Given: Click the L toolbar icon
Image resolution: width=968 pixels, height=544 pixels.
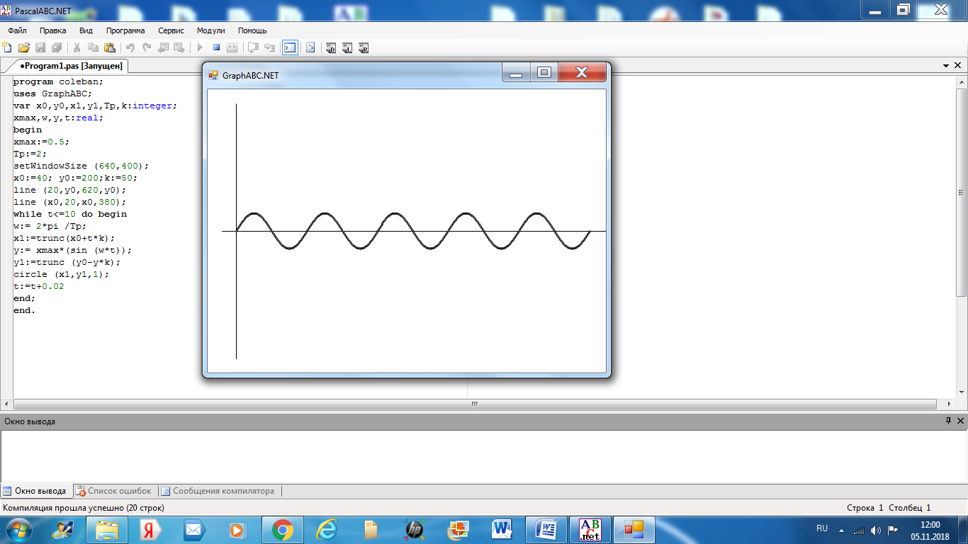Looking at the screenshot, I should (x=347, y=47).
